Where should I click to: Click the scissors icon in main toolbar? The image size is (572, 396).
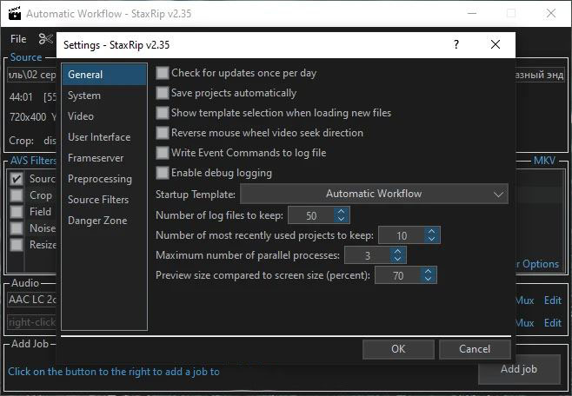[x=45, y=39]
